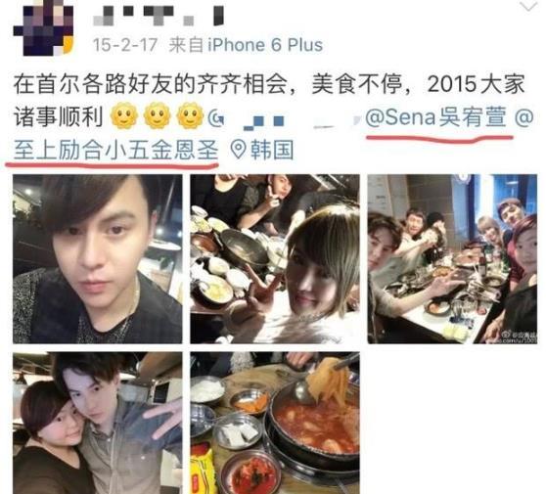View the blonde-haired peace sign photo

275,259
